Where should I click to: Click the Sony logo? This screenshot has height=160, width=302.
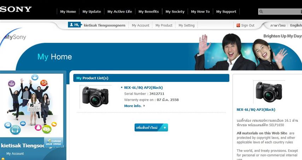pos(16,9)
